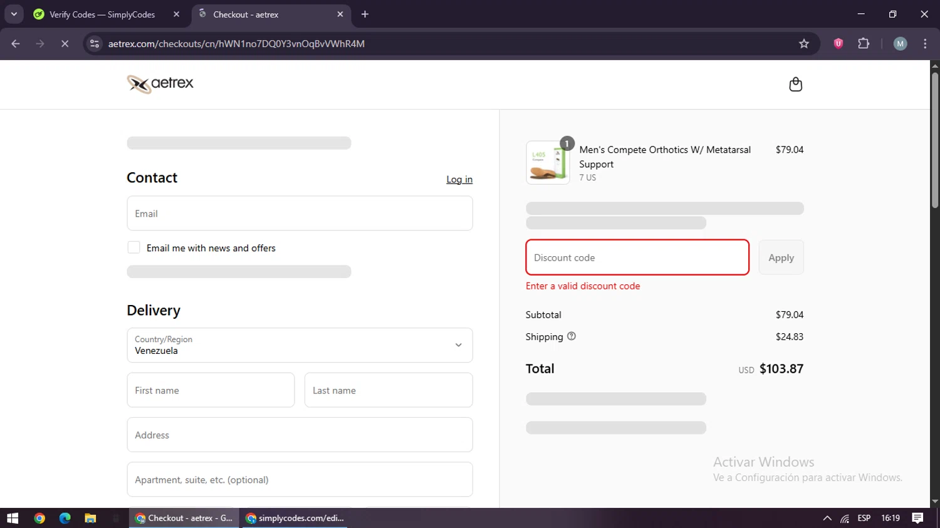Image resolution: width=940 pixels, height=528 pixels.
Task: Click the Log in link
Action: (459, 179)
